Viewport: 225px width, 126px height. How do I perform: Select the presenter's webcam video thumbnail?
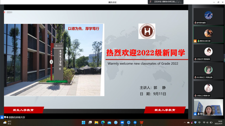pyautogui.click(x=208, y=107)
